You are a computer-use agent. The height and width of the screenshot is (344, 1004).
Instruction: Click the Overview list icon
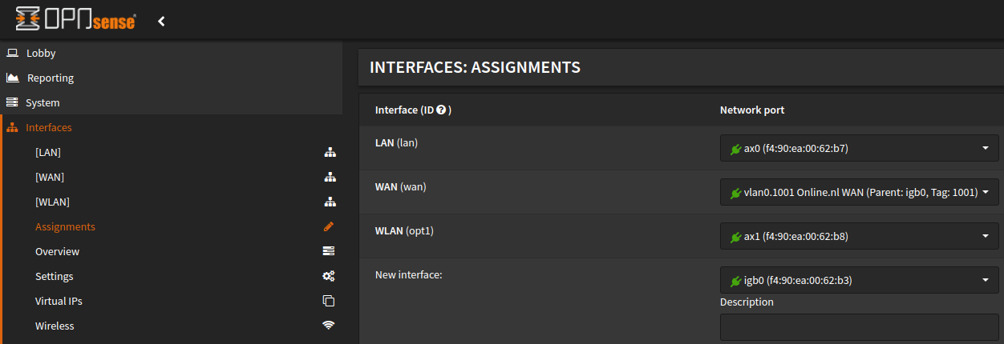tap(329, 252)
